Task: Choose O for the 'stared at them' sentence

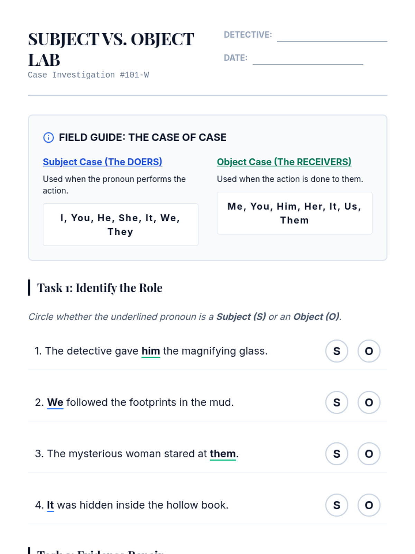Action: 369,454
